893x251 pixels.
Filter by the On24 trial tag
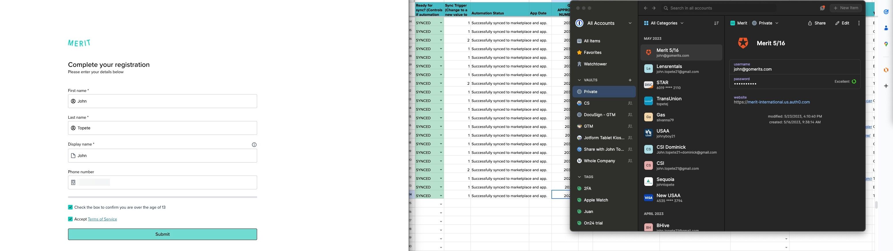(604, 223)
